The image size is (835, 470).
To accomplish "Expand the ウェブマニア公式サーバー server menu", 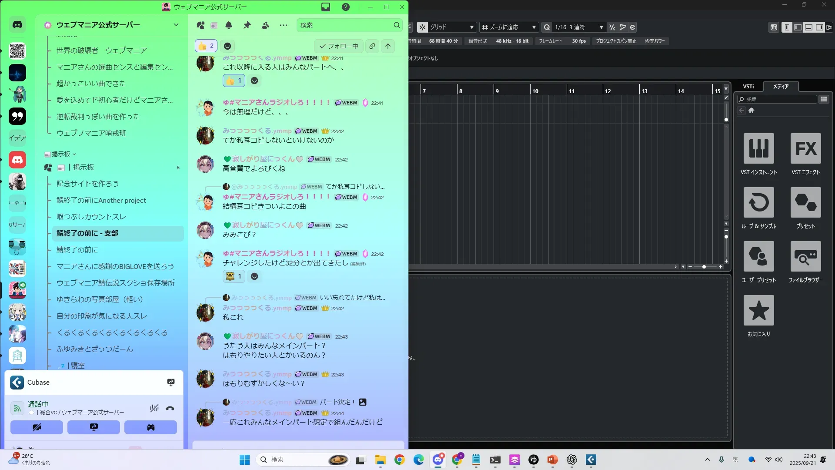I will point(176,25).
